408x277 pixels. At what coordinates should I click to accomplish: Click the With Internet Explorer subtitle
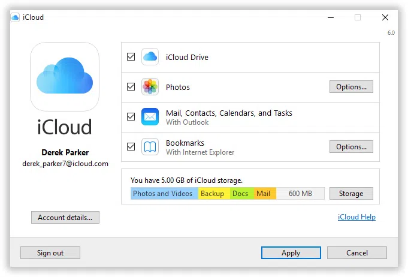point(200,152)
